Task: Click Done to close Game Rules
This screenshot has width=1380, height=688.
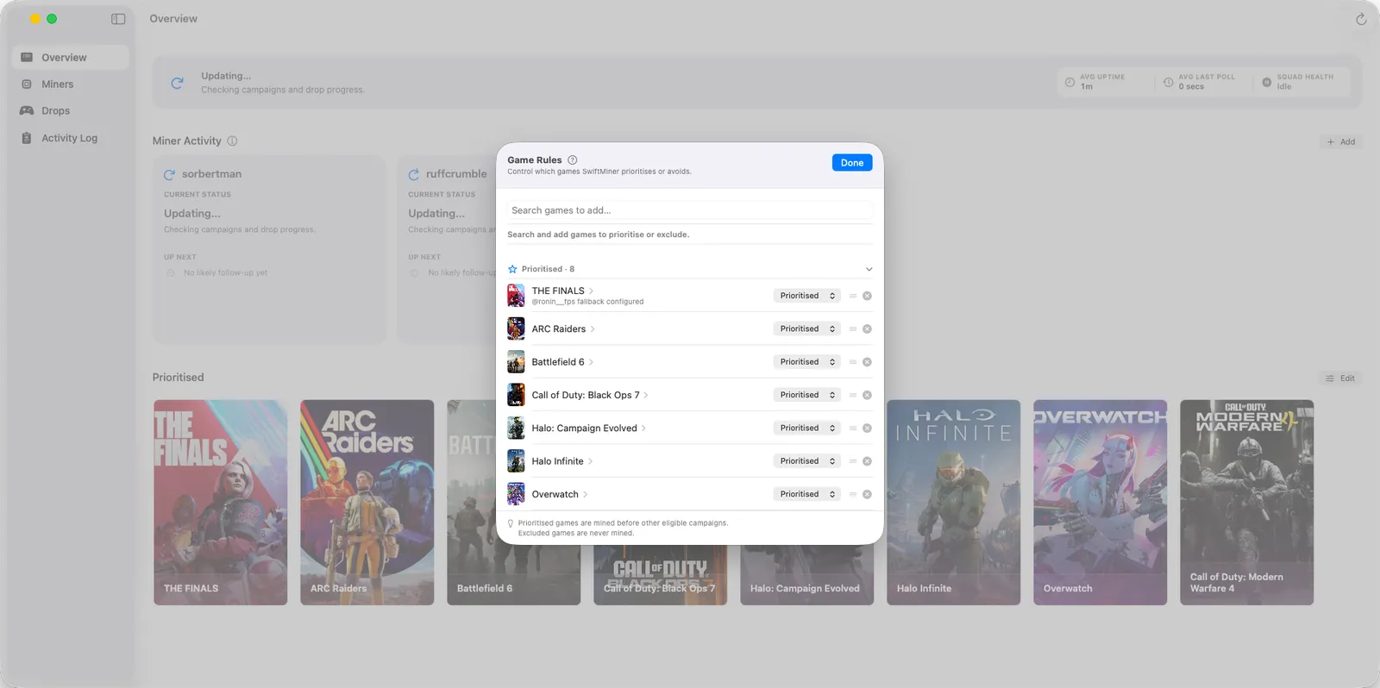Action: [852, 163]
